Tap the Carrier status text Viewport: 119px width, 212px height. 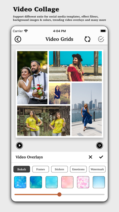(18, 31)
